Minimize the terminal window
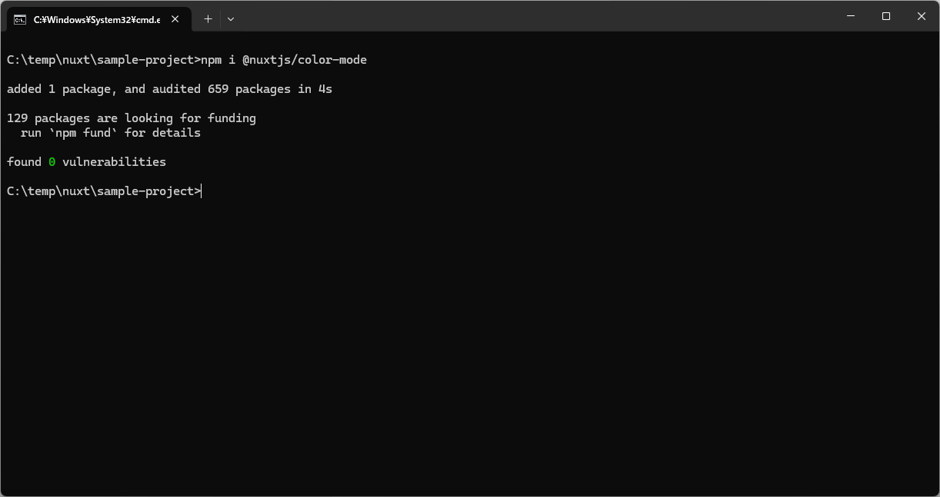940x497 pixels. 851,16
